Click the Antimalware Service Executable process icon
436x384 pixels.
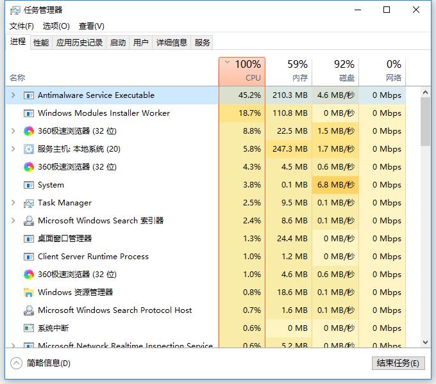tap(29, 95)
